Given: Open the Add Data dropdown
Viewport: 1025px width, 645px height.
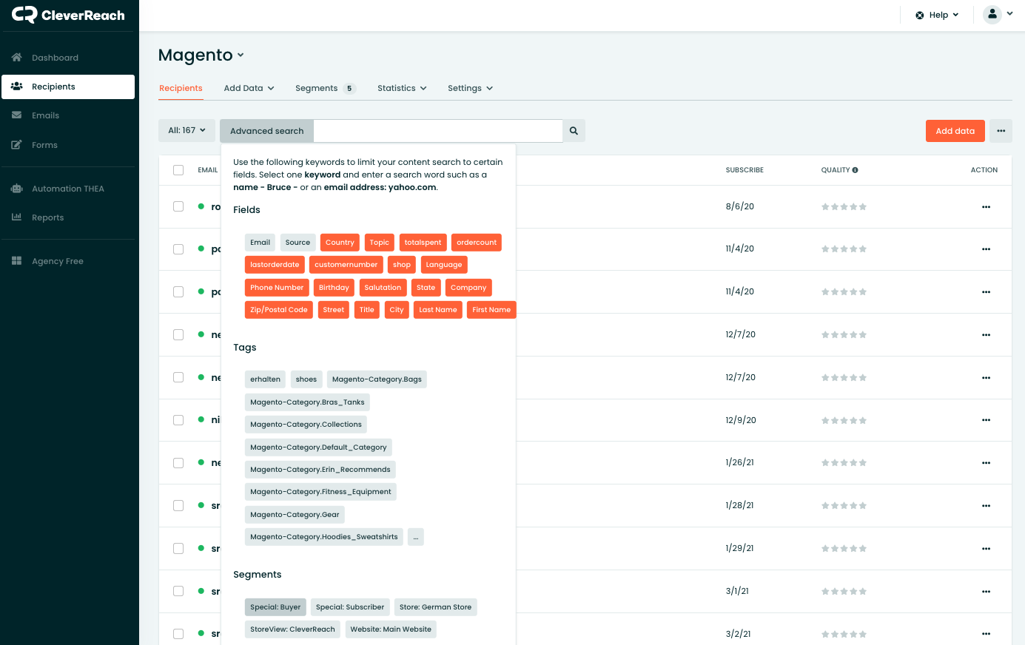Looking at the screenshot, I should click(x=249, y=88).
